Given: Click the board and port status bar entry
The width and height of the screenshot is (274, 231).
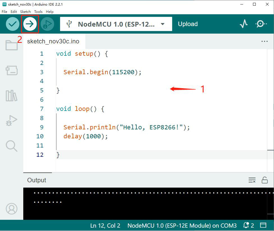Looking at the screenshot, I should pos(182,225).
